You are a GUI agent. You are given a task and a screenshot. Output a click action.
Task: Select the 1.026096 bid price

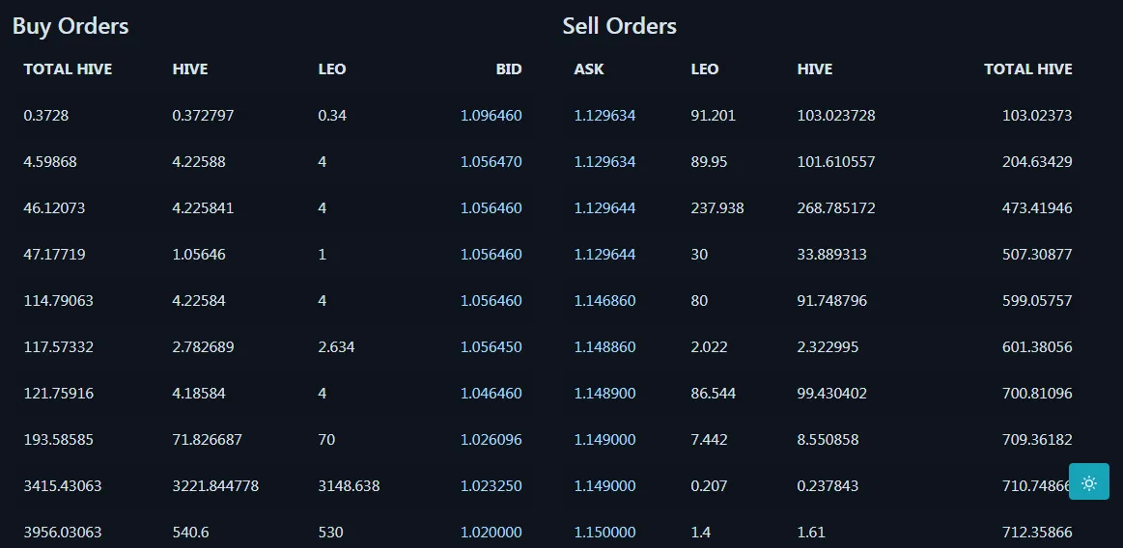coord(491,439)
